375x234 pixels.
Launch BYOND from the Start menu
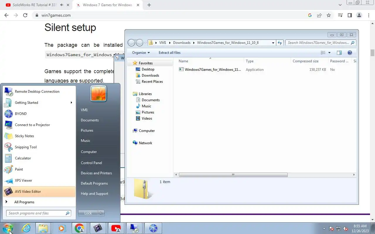click(39, 114)
